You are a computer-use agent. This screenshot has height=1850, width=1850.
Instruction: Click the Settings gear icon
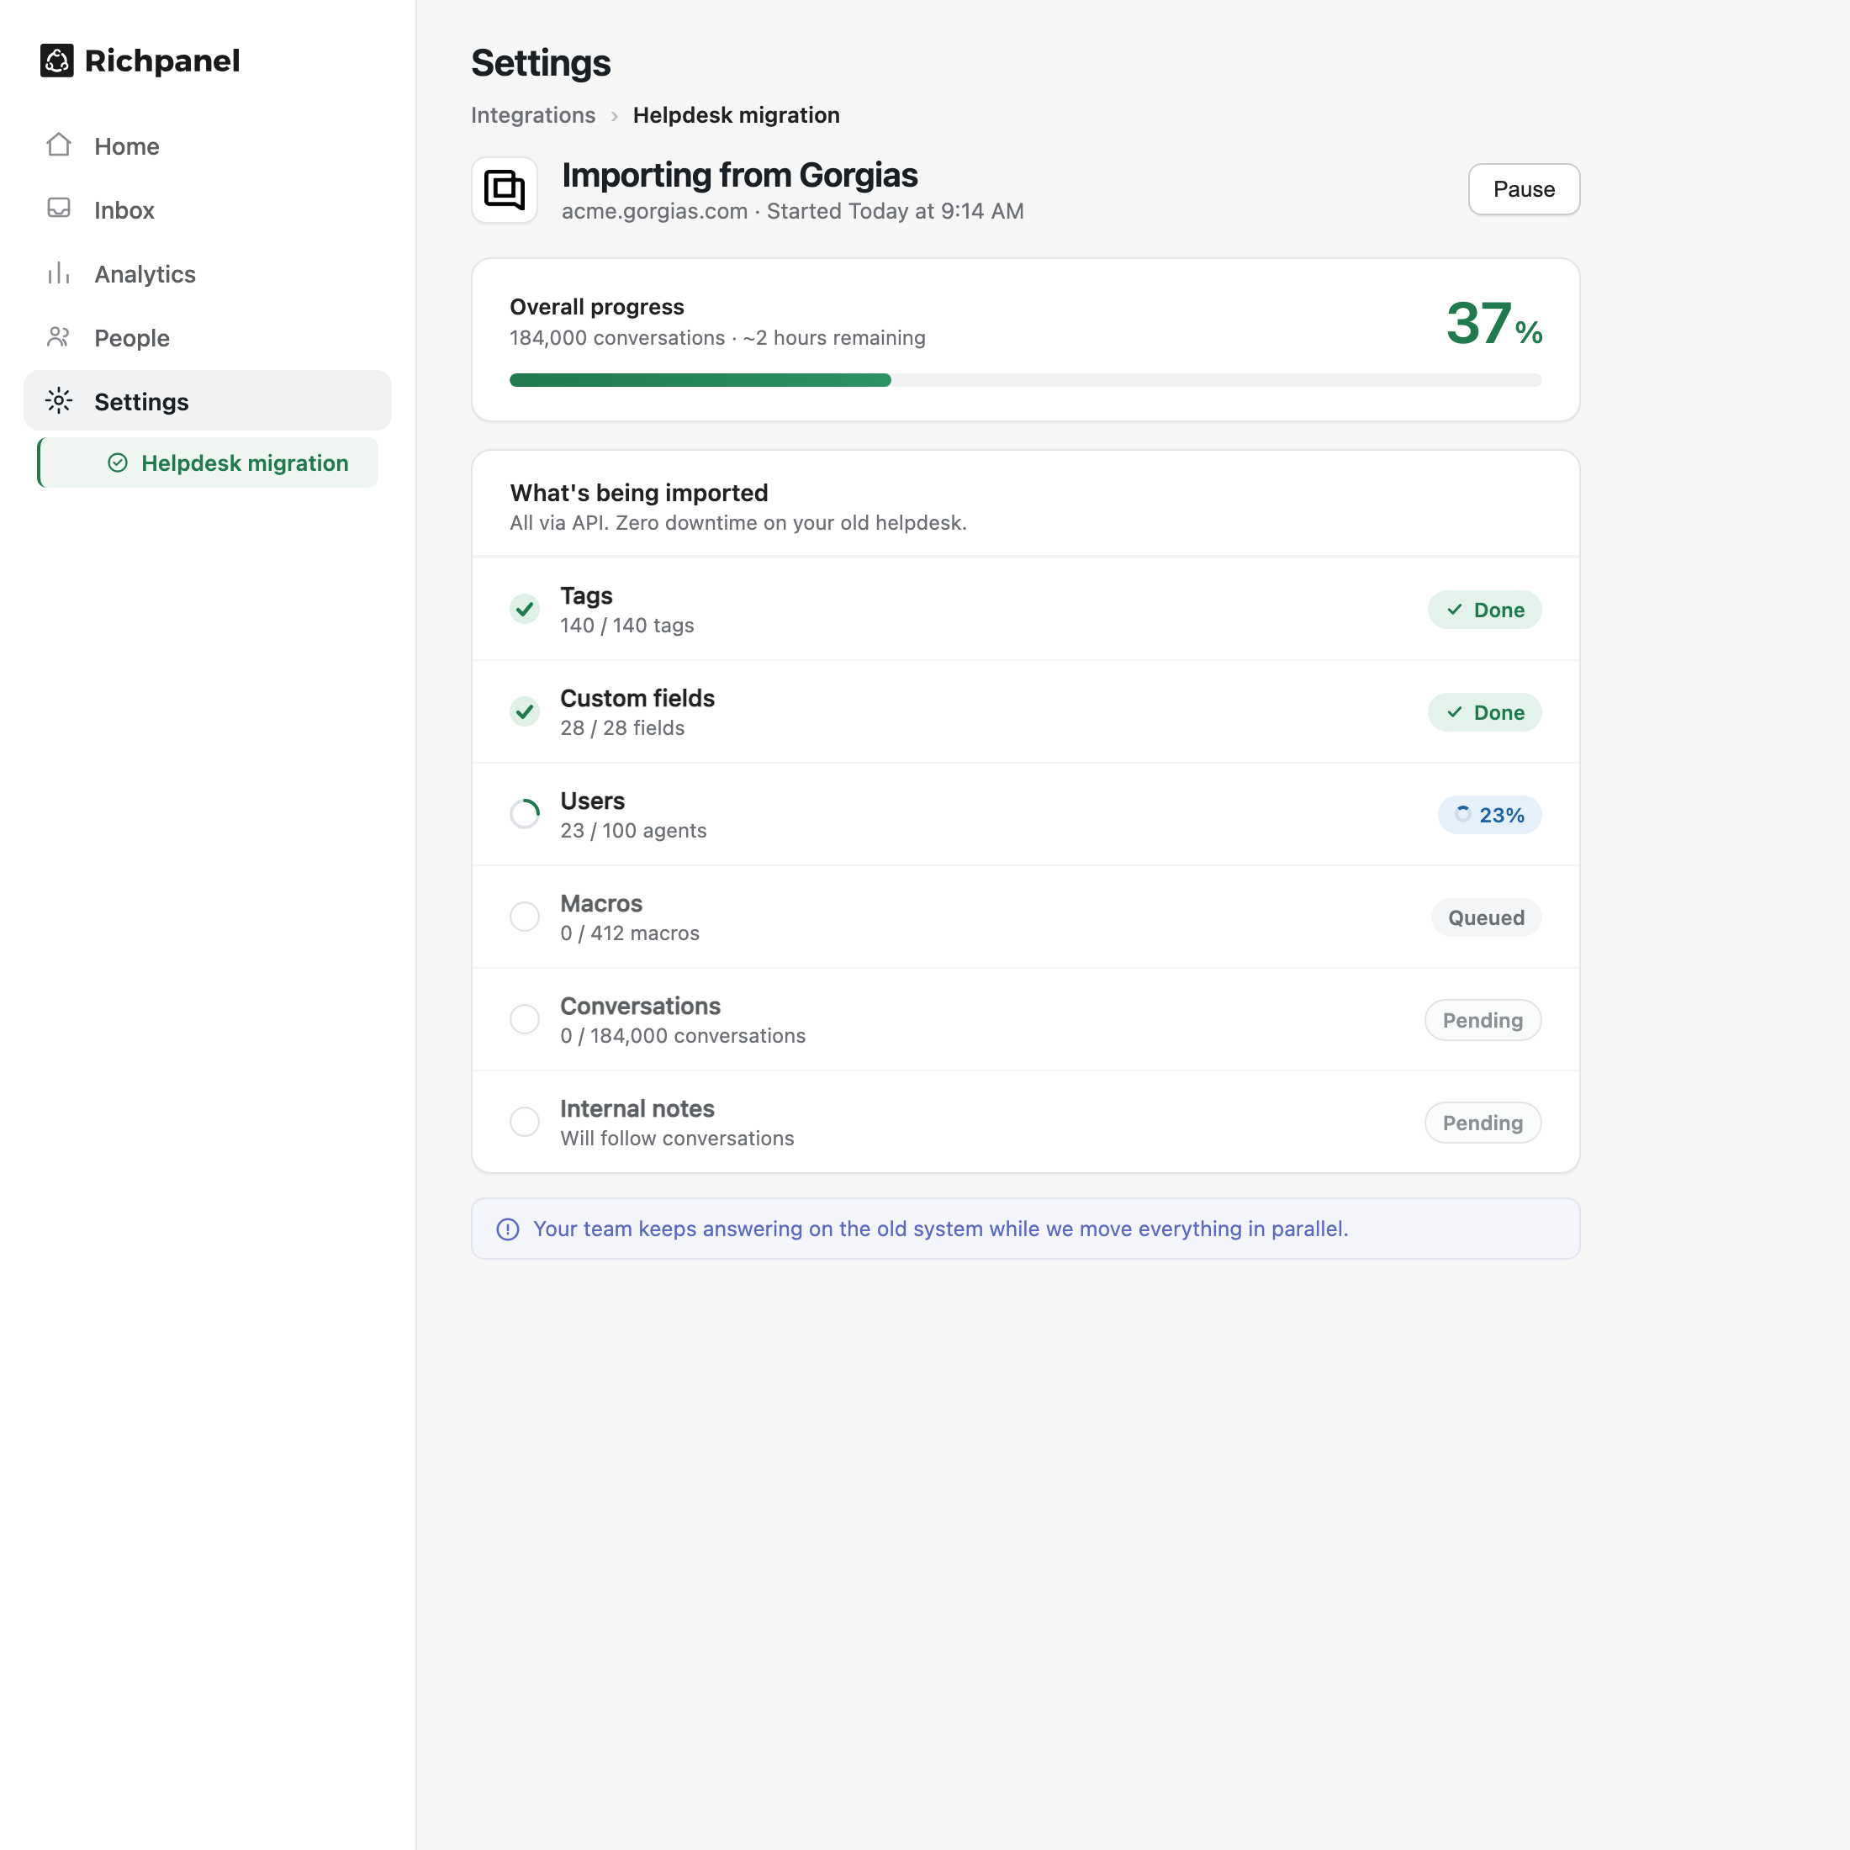coord(60,401)
